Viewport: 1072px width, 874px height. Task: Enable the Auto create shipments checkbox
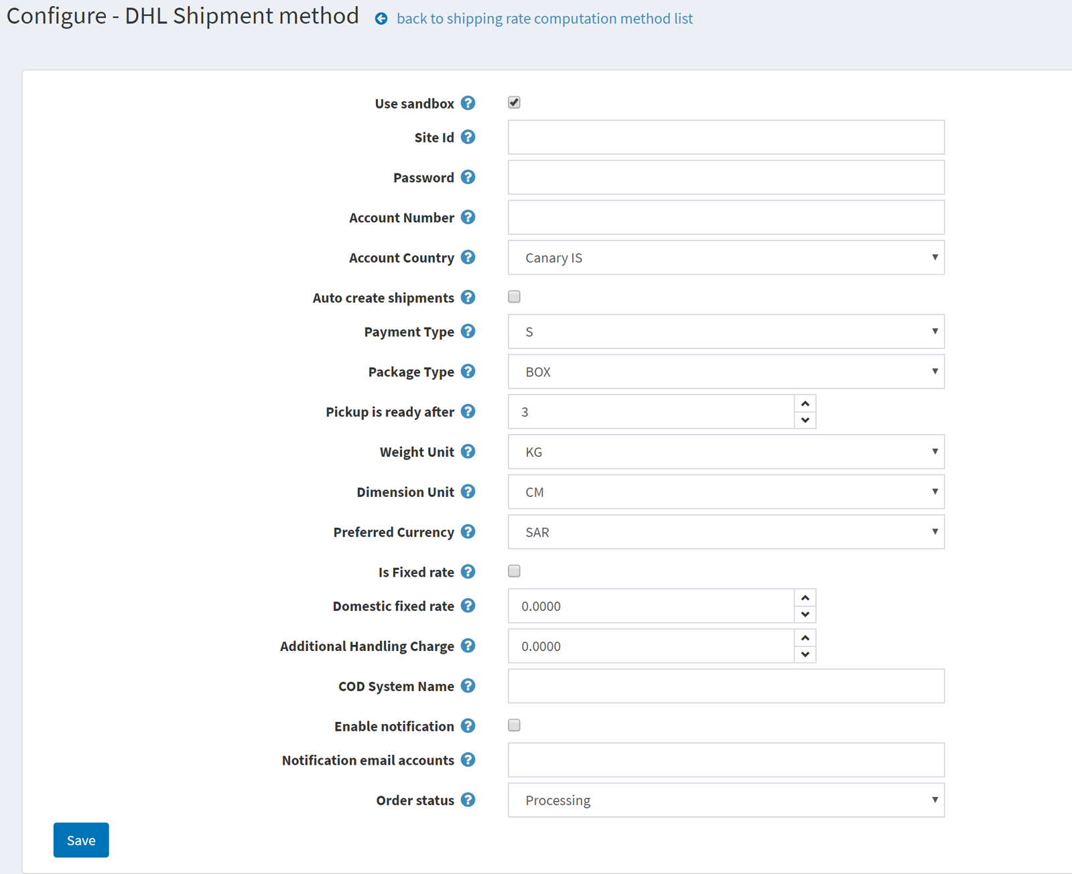click(x=514, y=297)
